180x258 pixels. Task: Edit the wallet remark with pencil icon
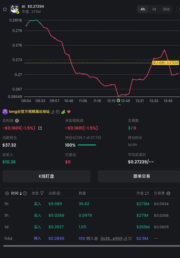click(53, 112)
